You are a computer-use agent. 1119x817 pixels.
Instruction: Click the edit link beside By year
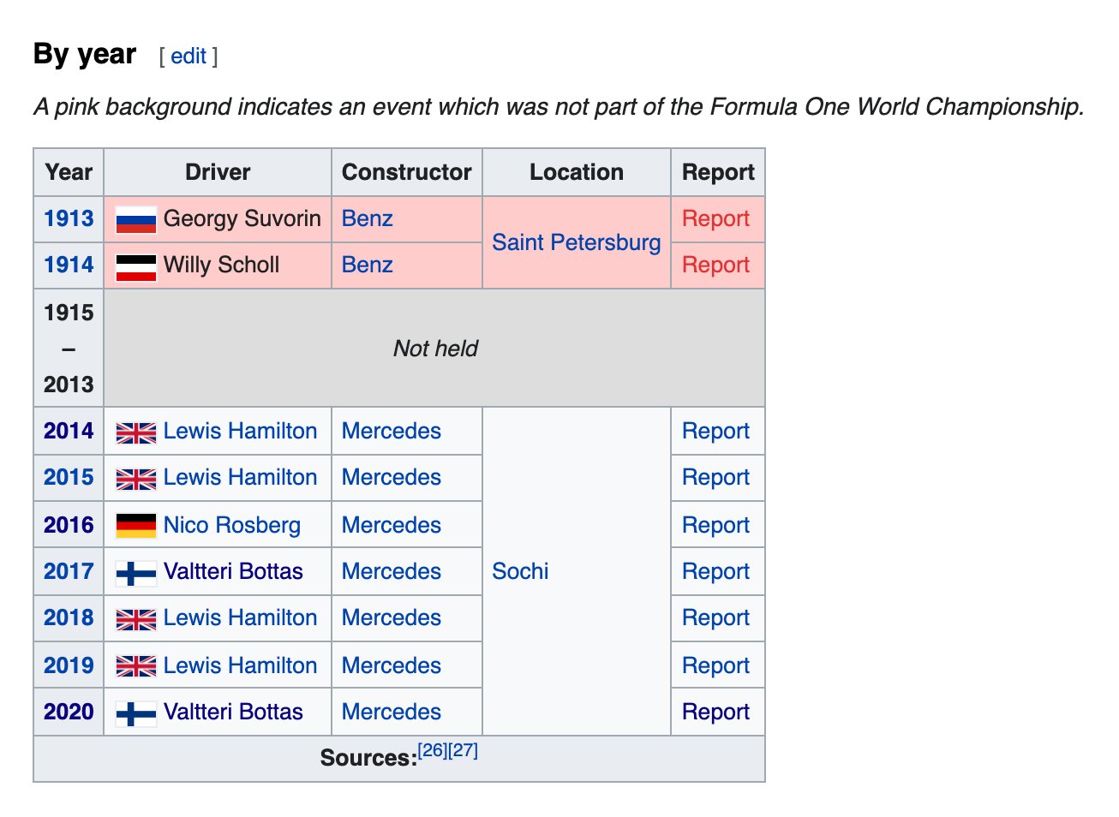tap(188, 57)
